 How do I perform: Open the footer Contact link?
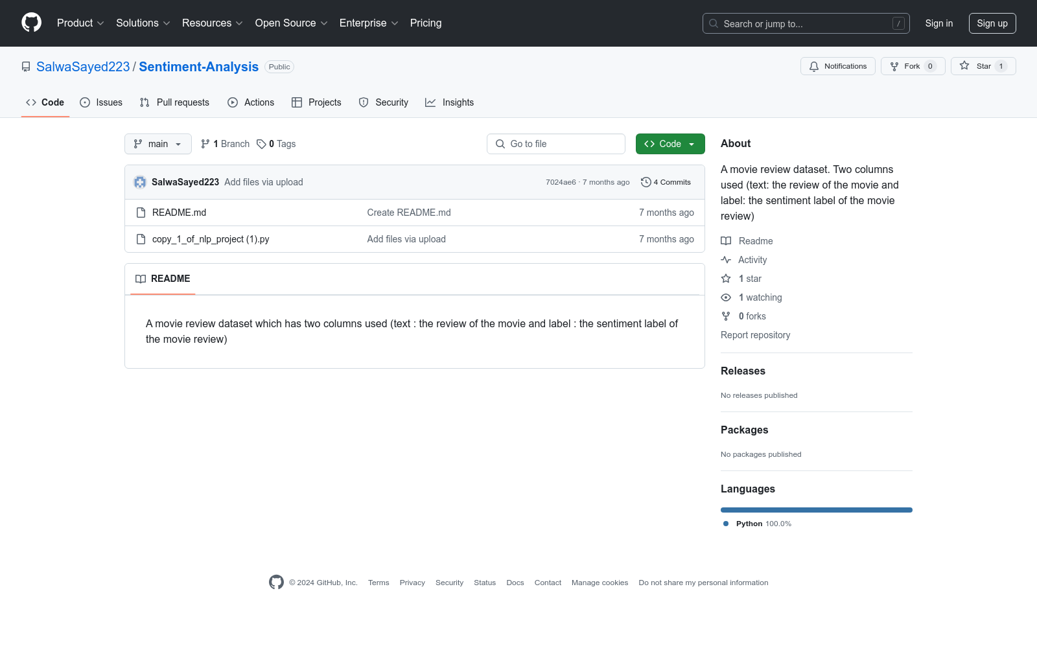pyautogui.click(x=548, y=583)
